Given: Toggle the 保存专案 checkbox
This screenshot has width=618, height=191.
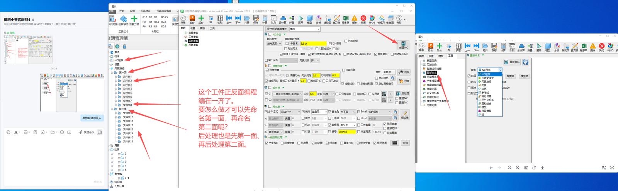Looking at the screenshot, I should [x=359, y=143].
